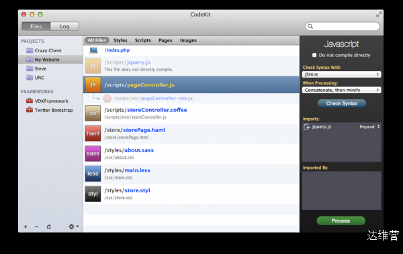Click the Crazy Client folder icon
Image resolution: width=403 pixels, height=254 pixels.
(x=30, y=50)
